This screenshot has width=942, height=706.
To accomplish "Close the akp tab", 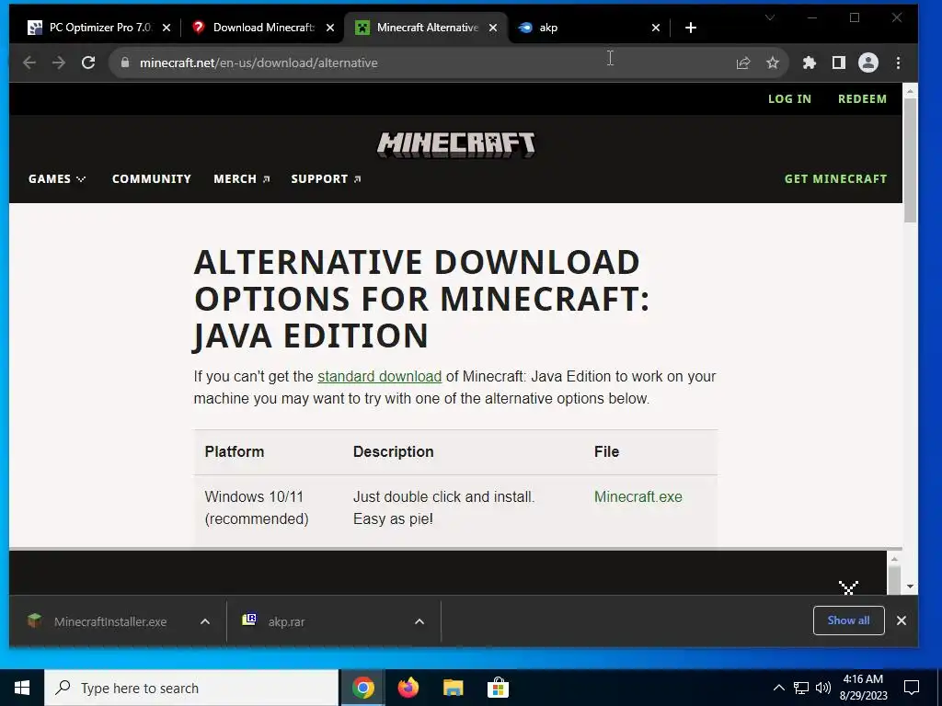I will coord(656,28).
